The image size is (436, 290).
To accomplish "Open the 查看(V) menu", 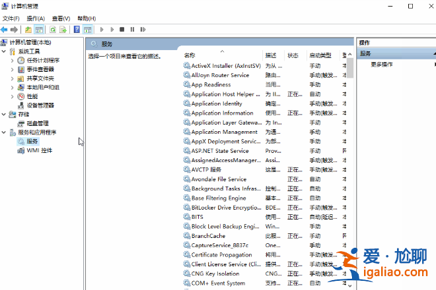I will click(61, 18).
